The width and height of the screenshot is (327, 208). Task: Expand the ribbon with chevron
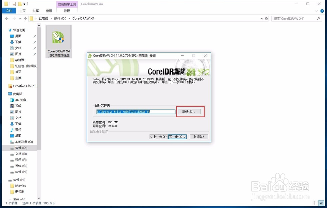317,11
